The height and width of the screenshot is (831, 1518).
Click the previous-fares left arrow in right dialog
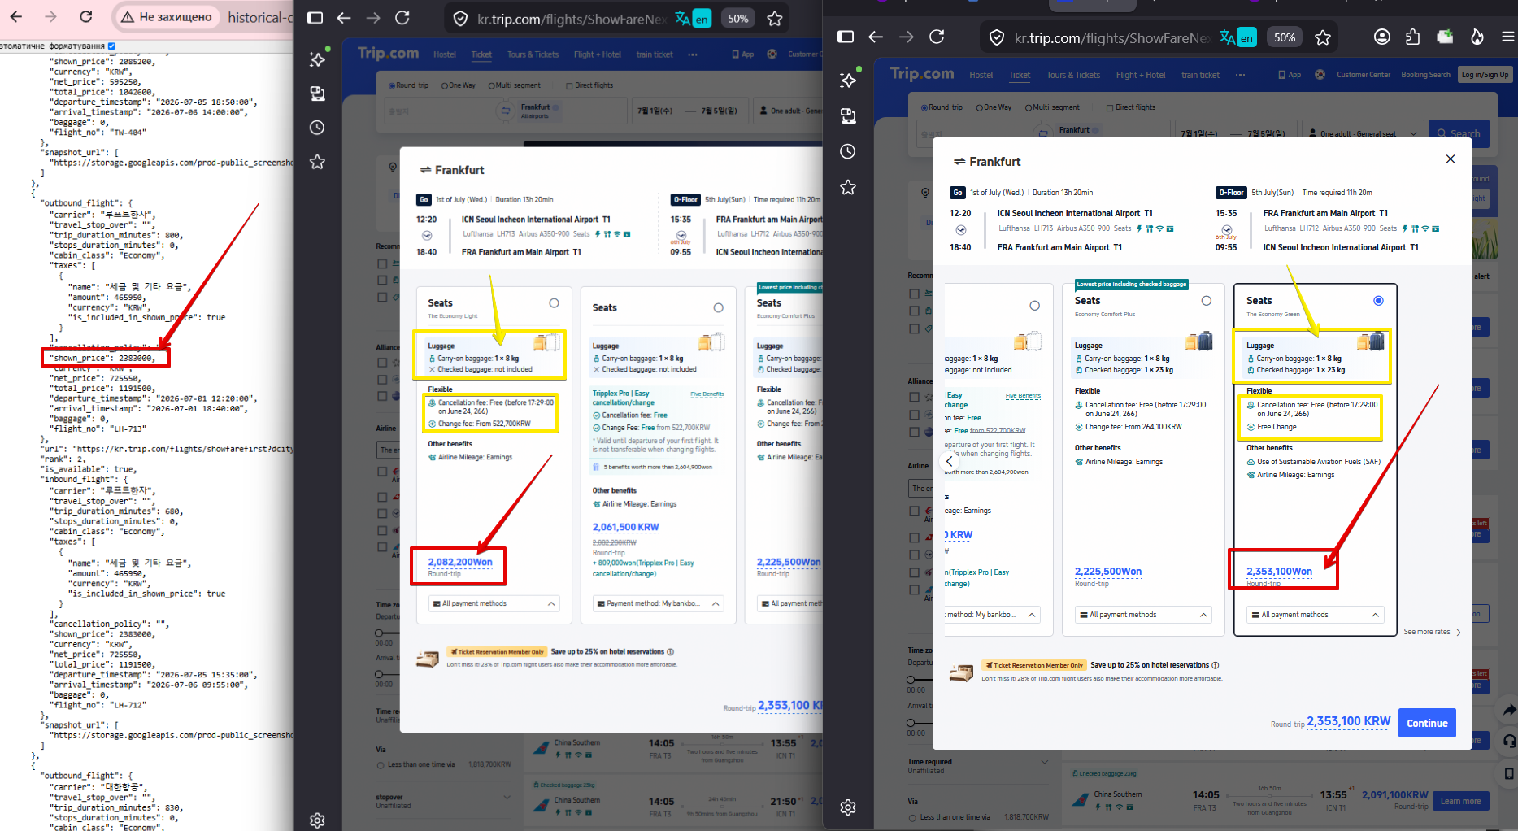949,461
